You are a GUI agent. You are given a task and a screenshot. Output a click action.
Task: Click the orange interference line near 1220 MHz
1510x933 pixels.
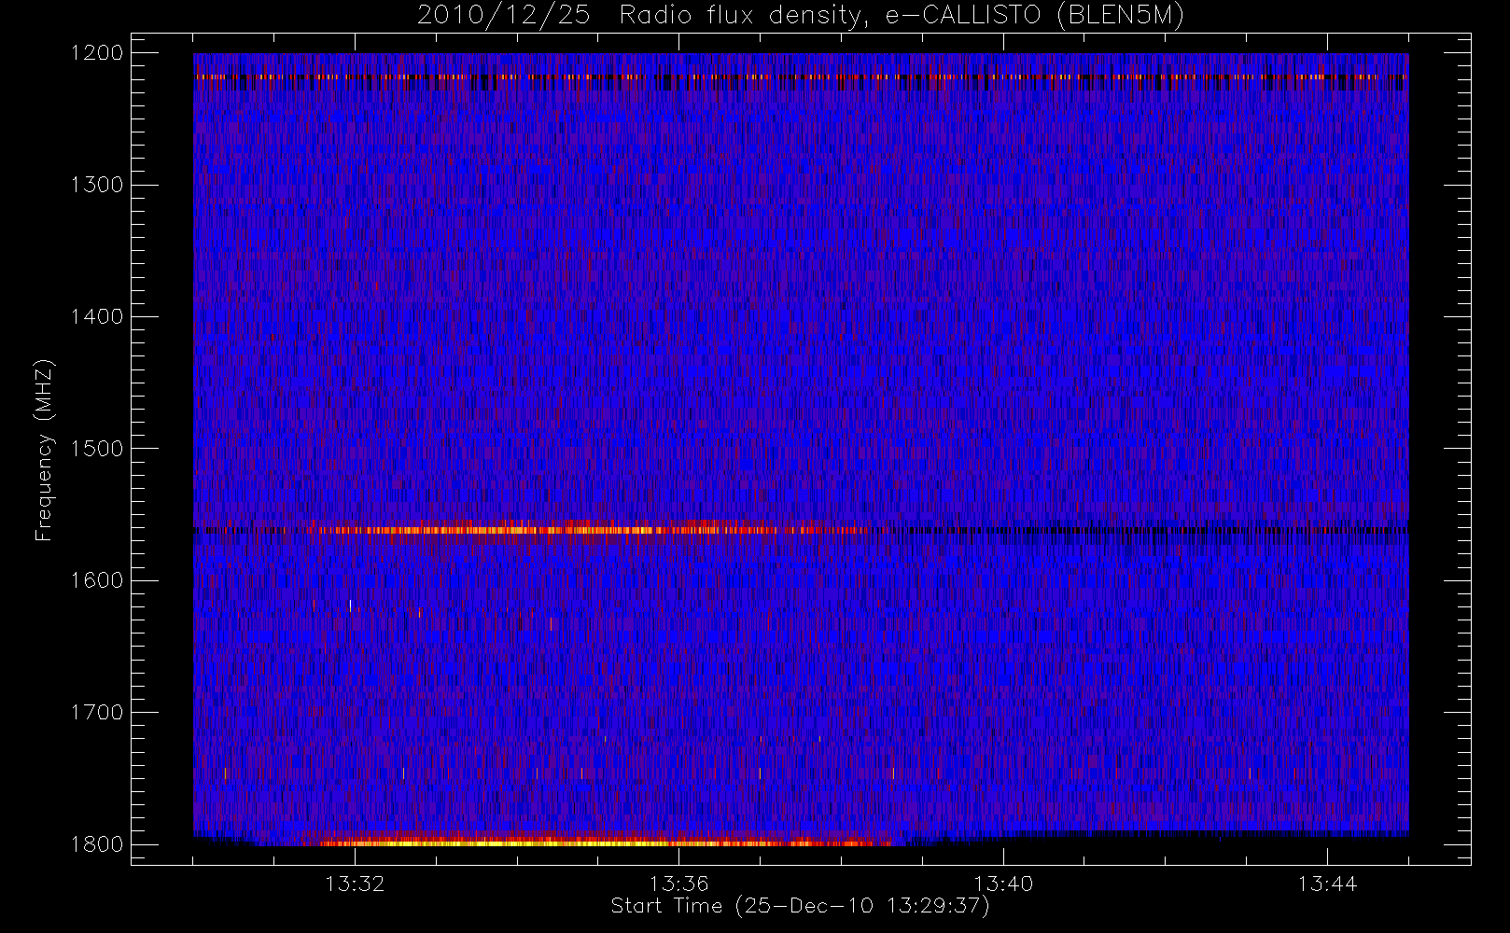pyautogui.click(x=801, y=77)
